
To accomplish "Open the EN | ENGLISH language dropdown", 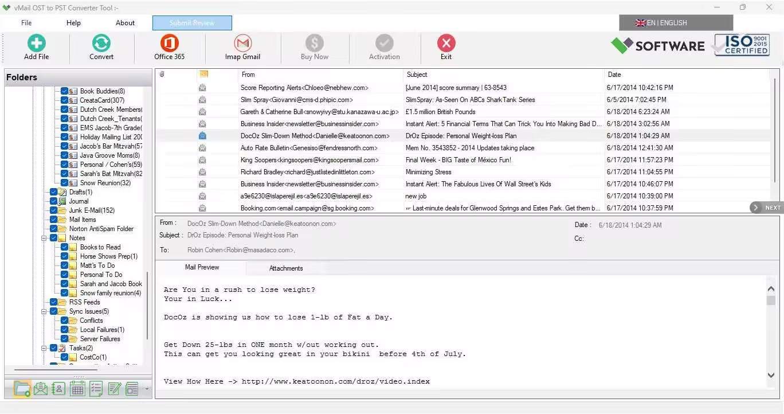I will tap(676, 23).
